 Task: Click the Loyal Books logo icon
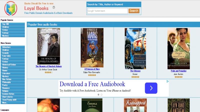pyautogui.click(x=11, y=9)
